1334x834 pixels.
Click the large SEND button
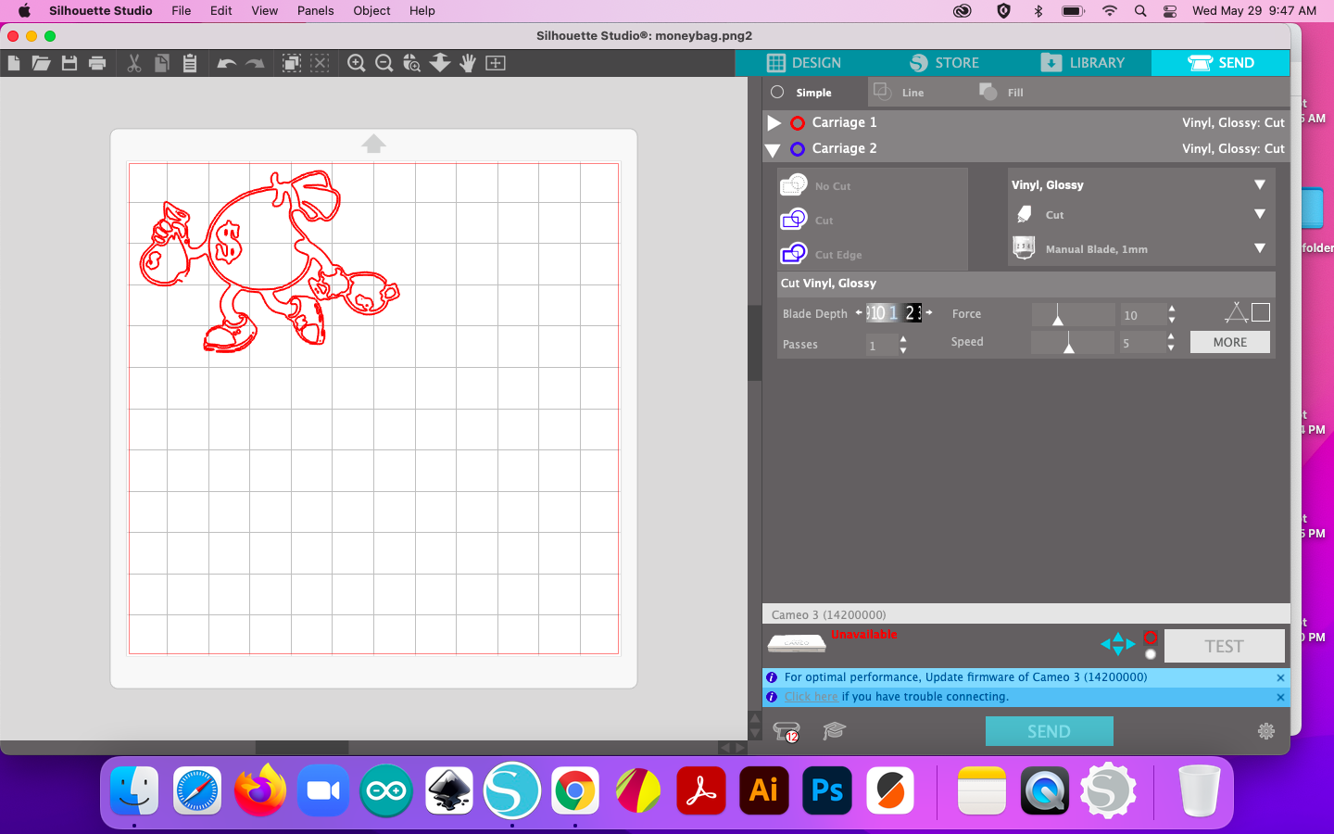(x=1049, y=731)
